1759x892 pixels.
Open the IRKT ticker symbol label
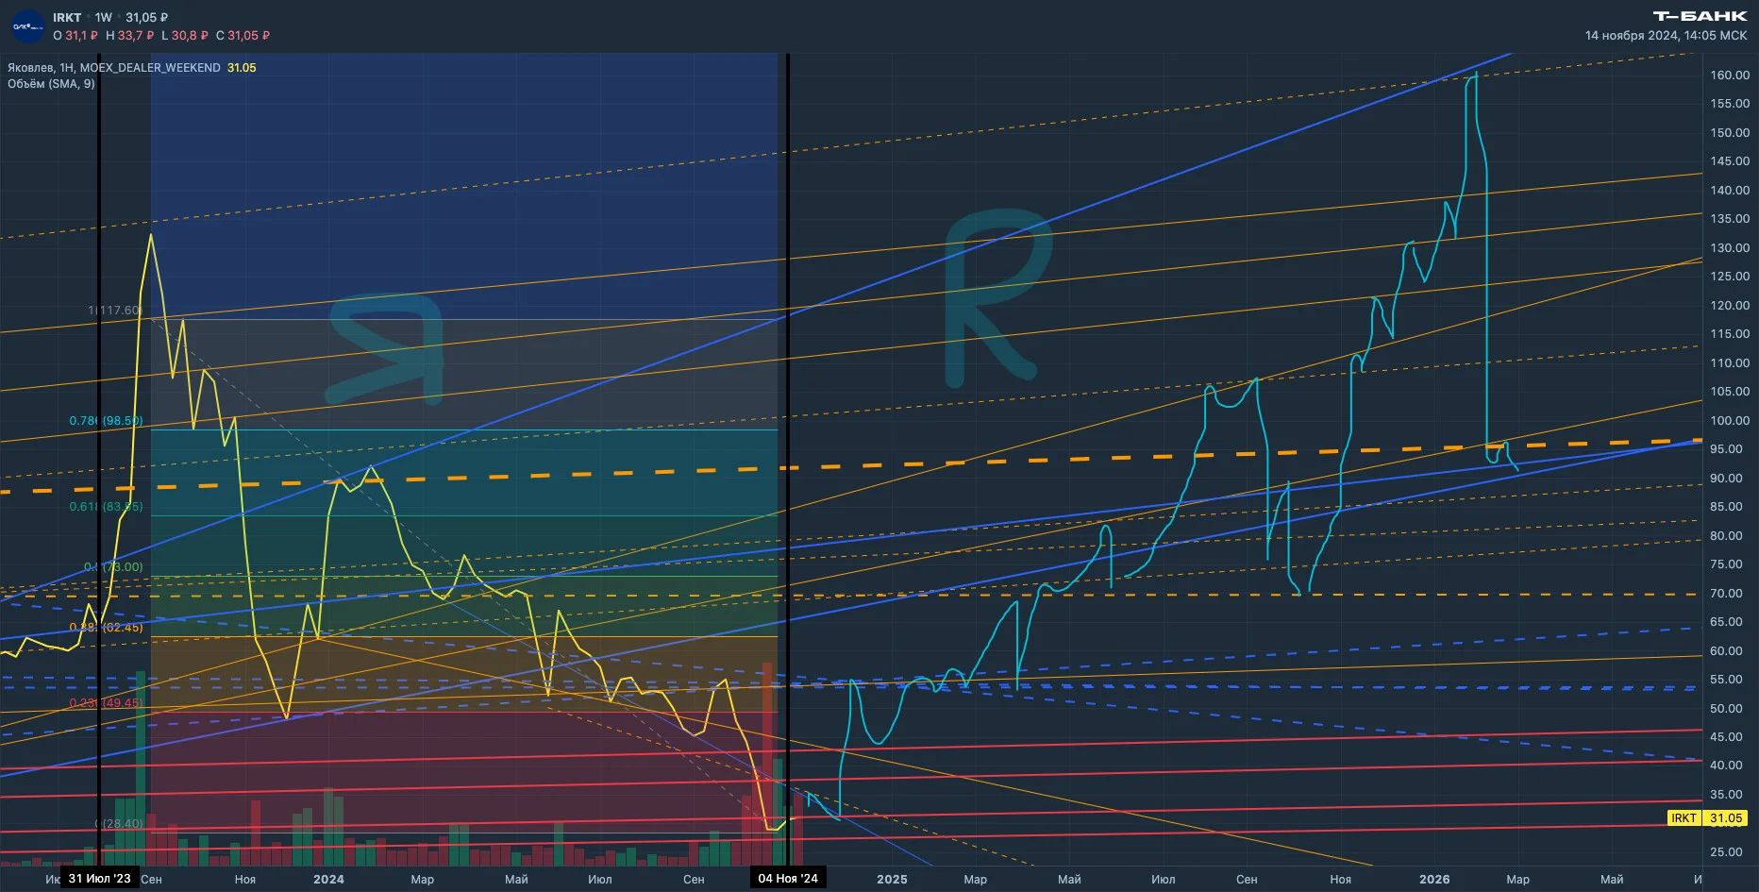(x=67, y=17)
